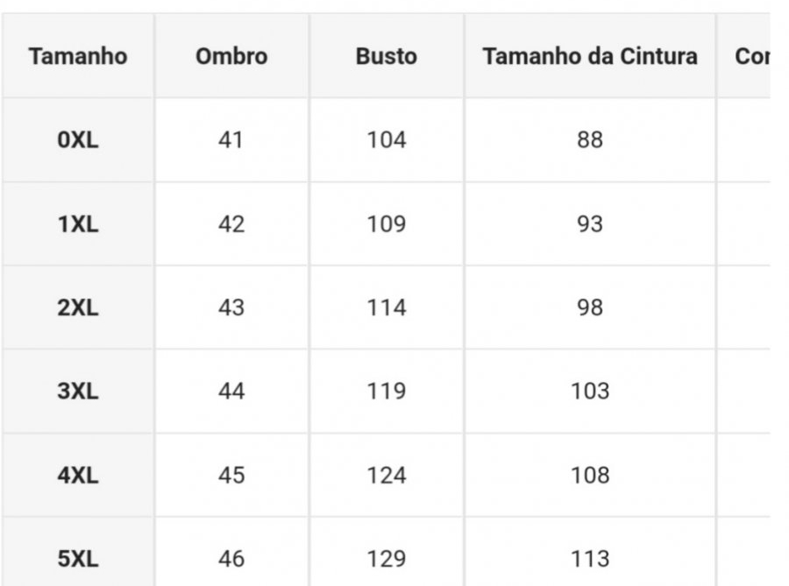789x586 pixels.
Task: Click the Ombro column header
Action: coord(231,56)
